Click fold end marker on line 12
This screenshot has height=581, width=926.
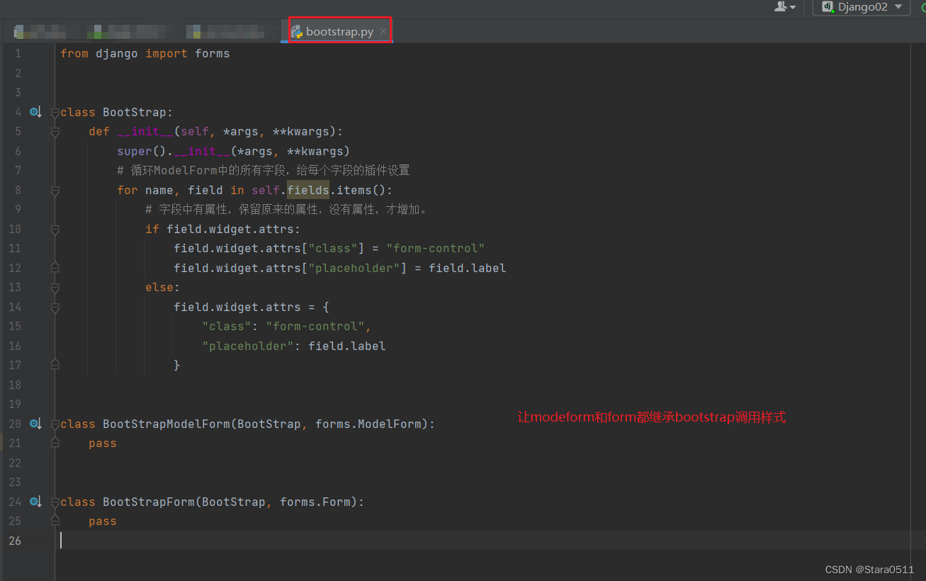tap(55, 268)
